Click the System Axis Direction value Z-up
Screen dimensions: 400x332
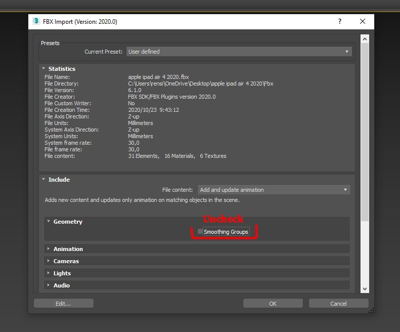134,130
